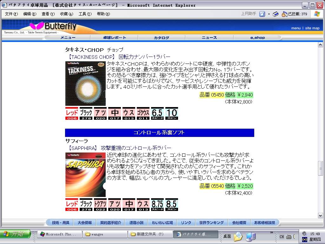325x244 pixels.
Task: Click the 品番 05540 product number text
Action: [x=212, y=186]
